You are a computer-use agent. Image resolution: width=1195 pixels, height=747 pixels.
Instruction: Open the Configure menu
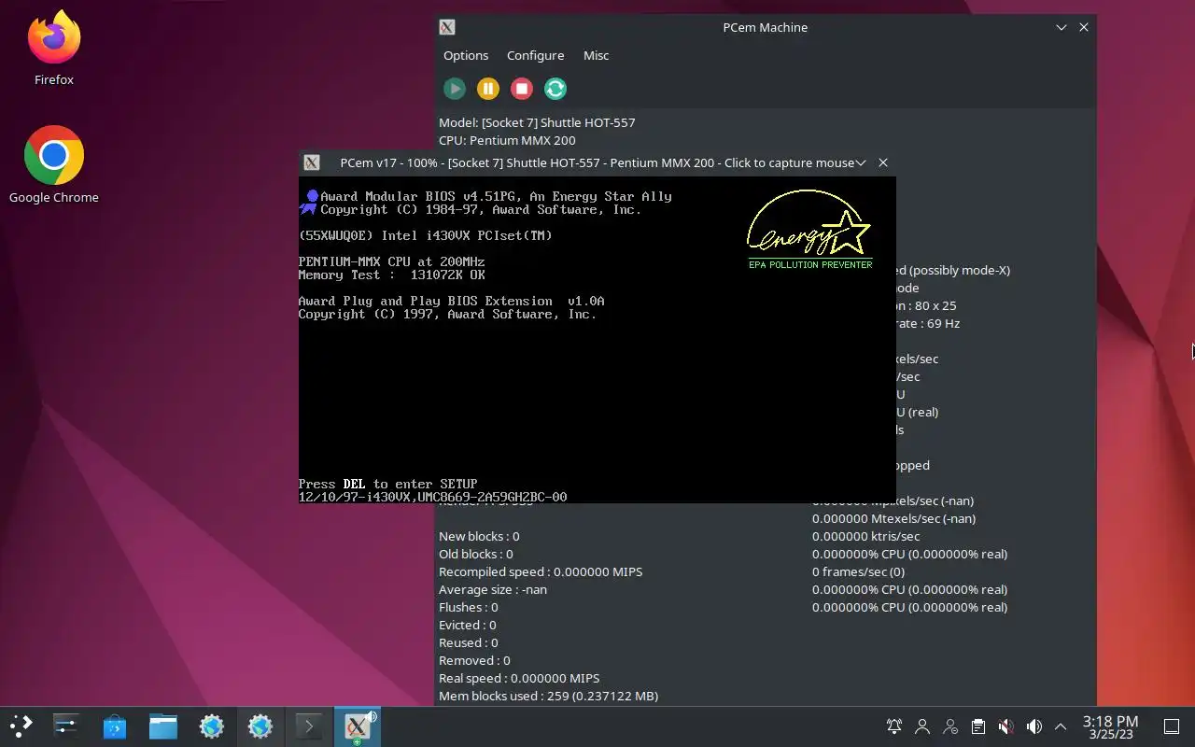pyautogui.click(x=535, y=55)
